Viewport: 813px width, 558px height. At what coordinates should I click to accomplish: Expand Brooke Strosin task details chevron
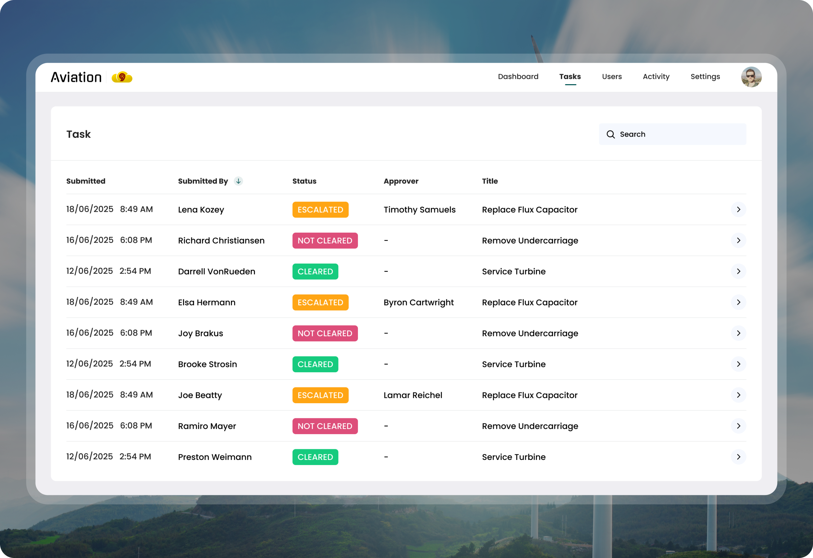(738, 364)
